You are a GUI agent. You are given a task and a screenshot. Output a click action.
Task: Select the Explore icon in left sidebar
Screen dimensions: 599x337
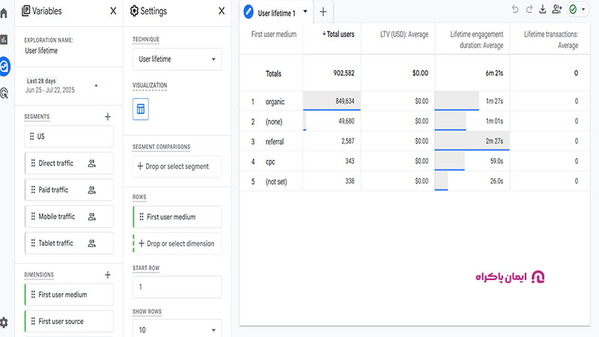[x=4, y=67]
